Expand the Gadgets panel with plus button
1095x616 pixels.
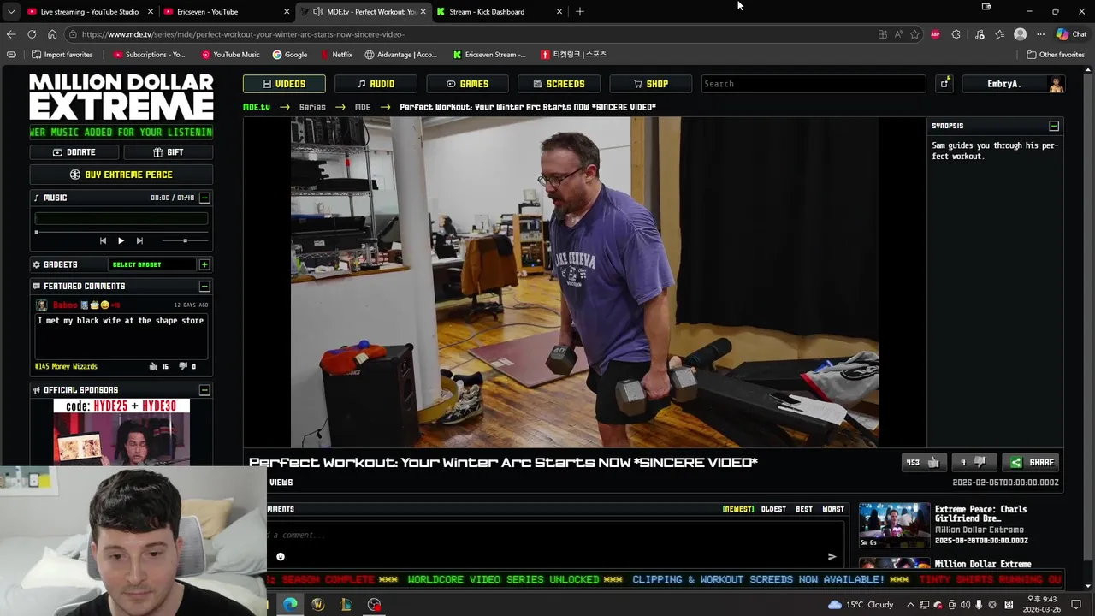[204, 264]
